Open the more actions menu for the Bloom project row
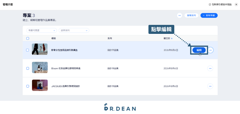This screenshot has width=240, height=114. (x=210, y=68)
